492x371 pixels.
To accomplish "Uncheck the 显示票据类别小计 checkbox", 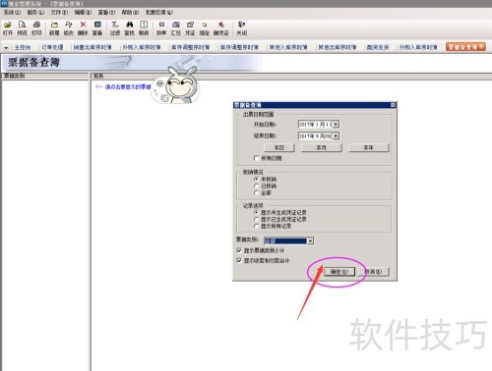I will pos(239,250).
